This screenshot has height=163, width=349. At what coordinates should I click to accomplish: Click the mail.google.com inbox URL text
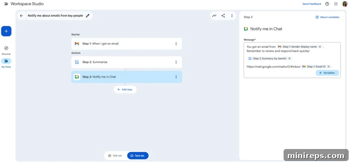tap(274, 66)
